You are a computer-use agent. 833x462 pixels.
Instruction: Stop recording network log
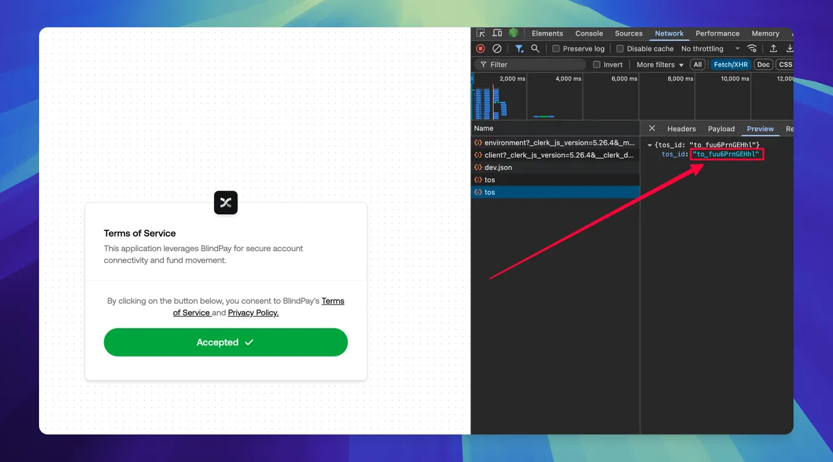(x=480, y=49)
